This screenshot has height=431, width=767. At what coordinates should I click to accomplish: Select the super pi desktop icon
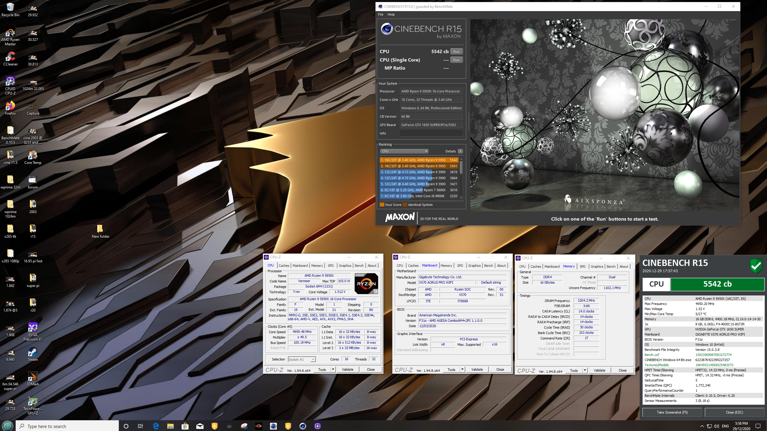click(x=33, y=280)
